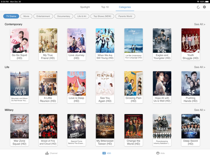Choose the Documentary category filter
Screen dimensions: 210x157
point(64,16)
